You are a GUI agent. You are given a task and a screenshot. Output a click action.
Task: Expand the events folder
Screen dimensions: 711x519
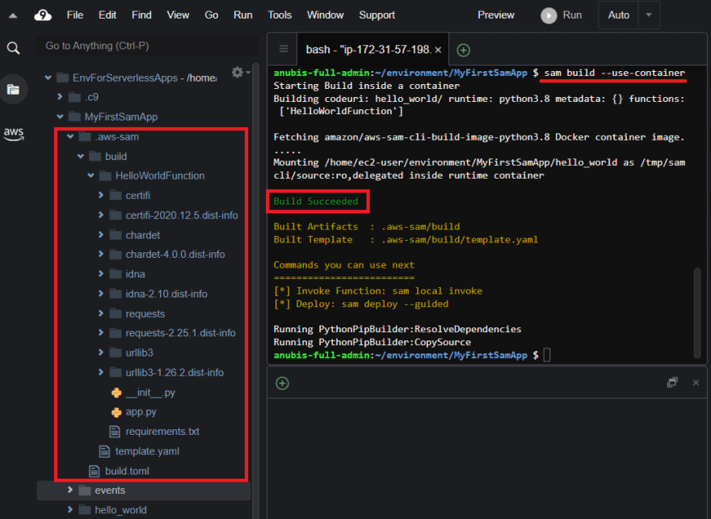[69, 490]
